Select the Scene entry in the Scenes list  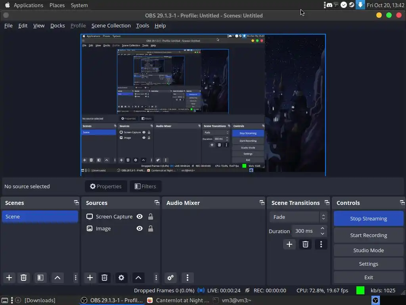click(40, 216)
